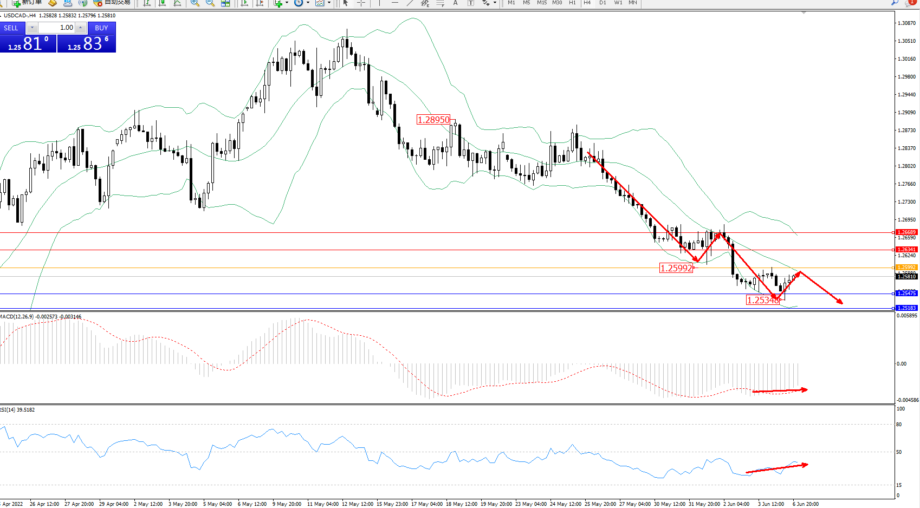
Task: Click the BUY button
Action: (101, 28)
